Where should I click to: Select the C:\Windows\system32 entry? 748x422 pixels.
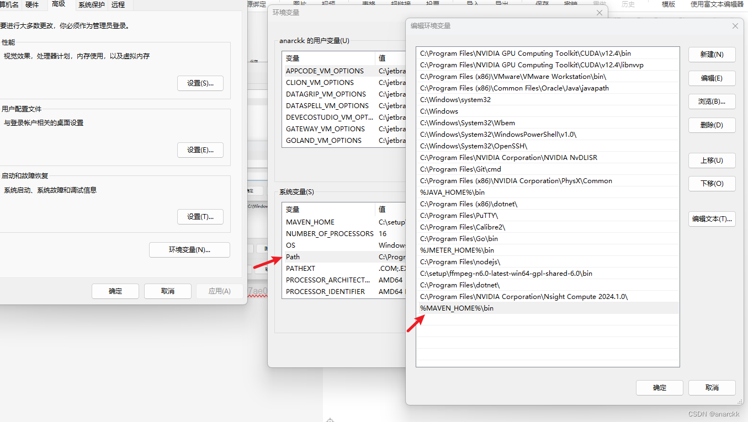[x=548, y=100]
